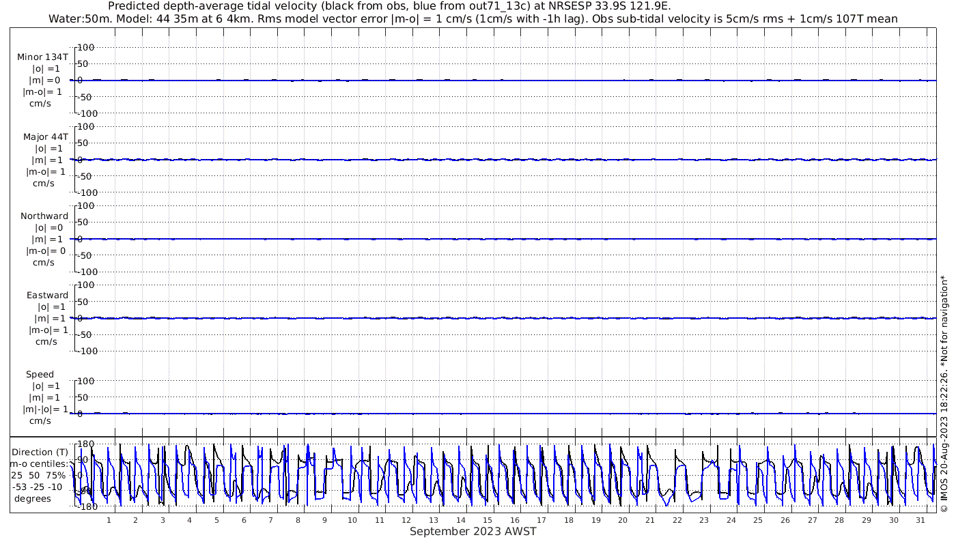The width and height of the screenshot is (956, 546).
Task: Click the 100 tick of Minor 134T panel
Action: point(85,47)
